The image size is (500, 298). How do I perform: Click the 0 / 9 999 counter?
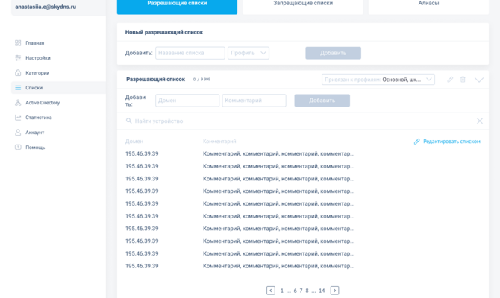[201, 80]
